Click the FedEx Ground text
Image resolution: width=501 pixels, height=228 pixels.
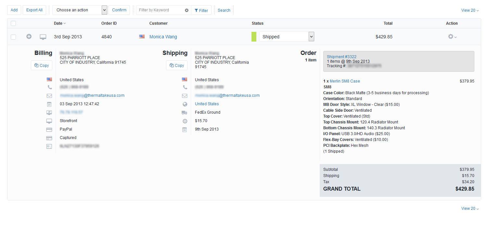click(x=208, y=112)
